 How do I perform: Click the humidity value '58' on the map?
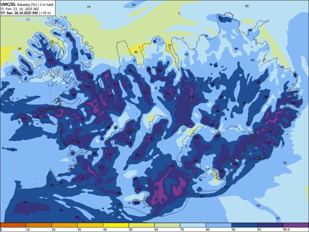pyautogui.click(x=19, y=49)
